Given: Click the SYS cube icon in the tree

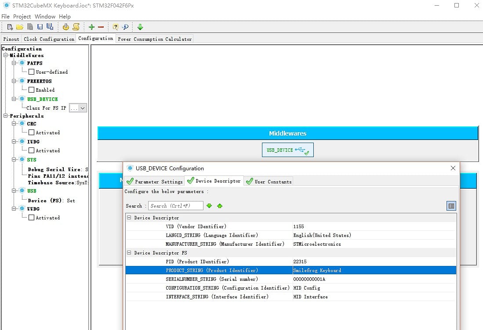Looking at the screenshot, I should (22, 160).
